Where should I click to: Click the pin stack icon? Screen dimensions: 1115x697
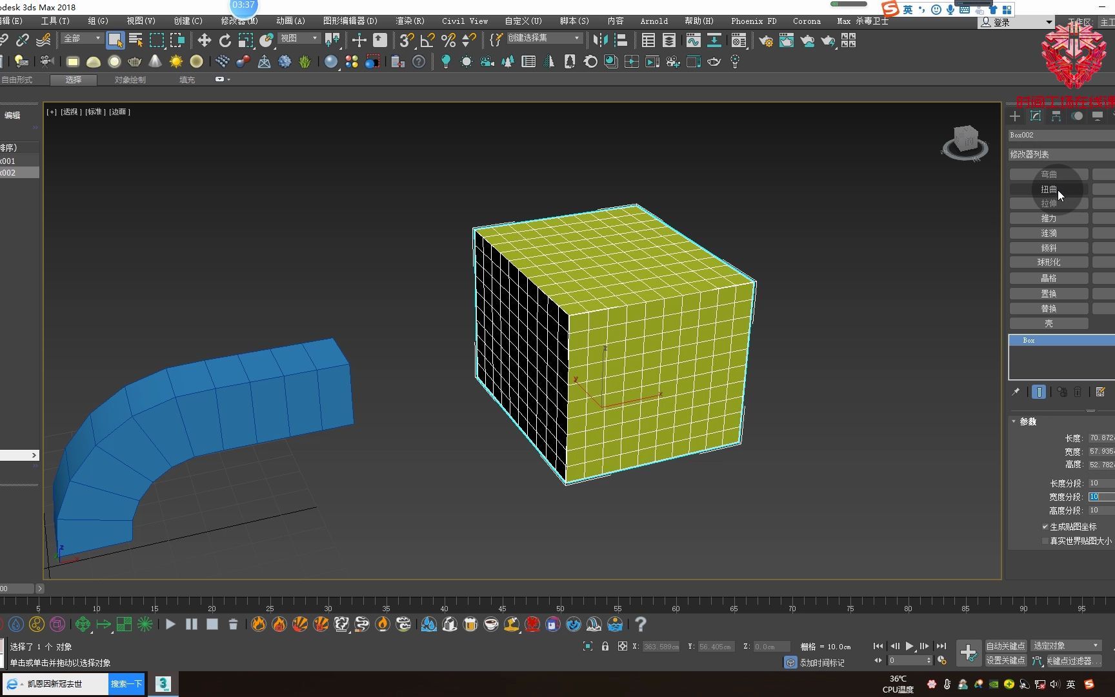1016,392
